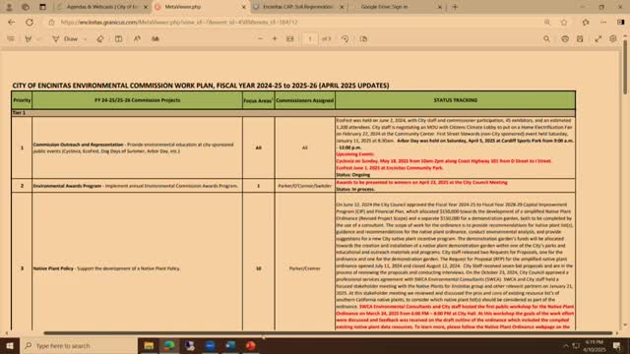The image size is (630, 354).
Task: Save the PDF with the disk icon
Action: tap(580, 39)
